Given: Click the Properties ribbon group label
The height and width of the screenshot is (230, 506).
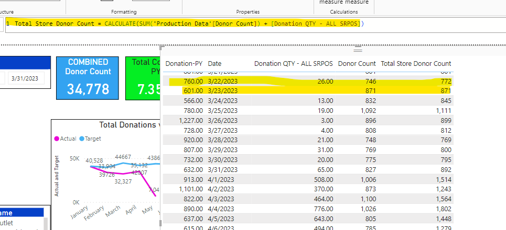Looking at the screenshot, I should 248,12.
